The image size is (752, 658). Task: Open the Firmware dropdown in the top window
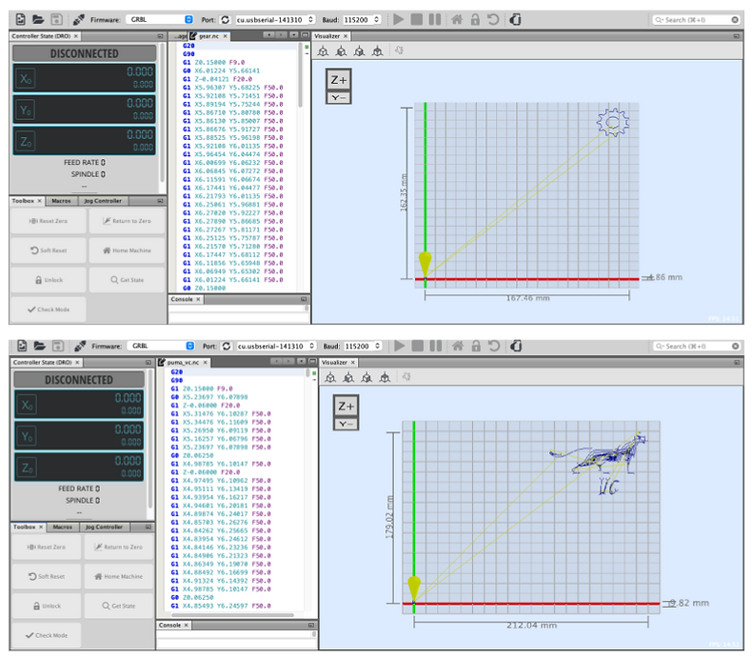160,20
